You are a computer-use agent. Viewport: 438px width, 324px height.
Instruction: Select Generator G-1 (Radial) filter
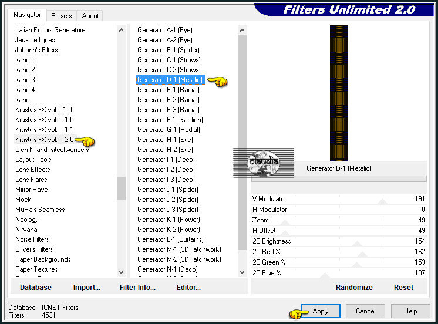point(169,130)
